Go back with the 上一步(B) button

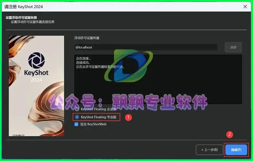[209, 150]
